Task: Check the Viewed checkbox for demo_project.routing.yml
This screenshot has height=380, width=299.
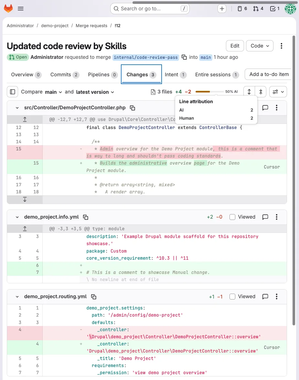Action: [232, 297]
